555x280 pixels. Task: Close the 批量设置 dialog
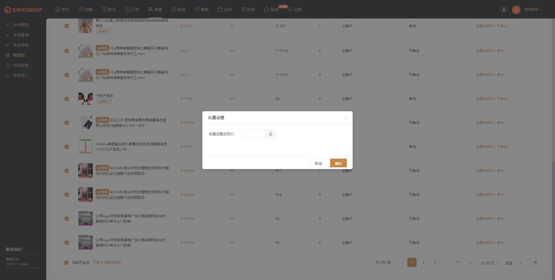346,118
